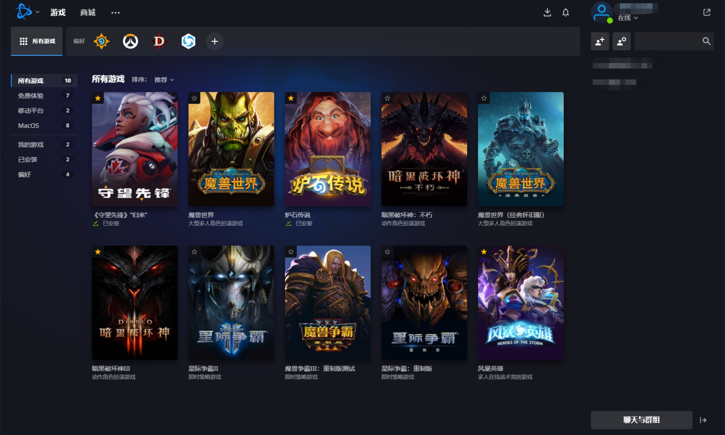Open the 魔兽世界 game cover

click(x=231, y=149)
